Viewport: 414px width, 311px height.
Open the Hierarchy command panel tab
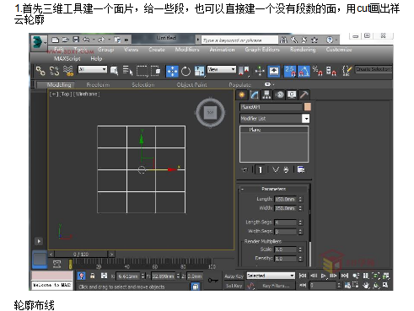266,95
